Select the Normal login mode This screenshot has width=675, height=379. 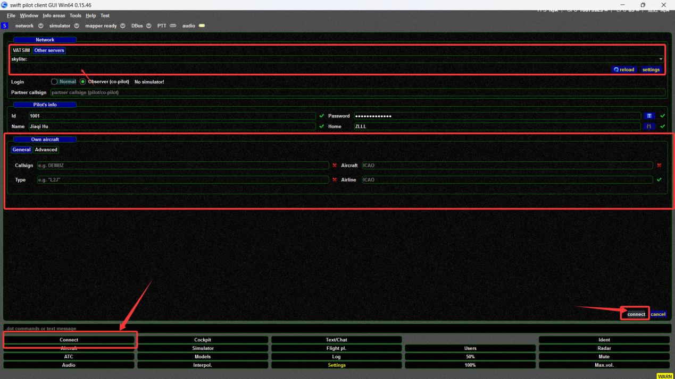tap(64, 82)
